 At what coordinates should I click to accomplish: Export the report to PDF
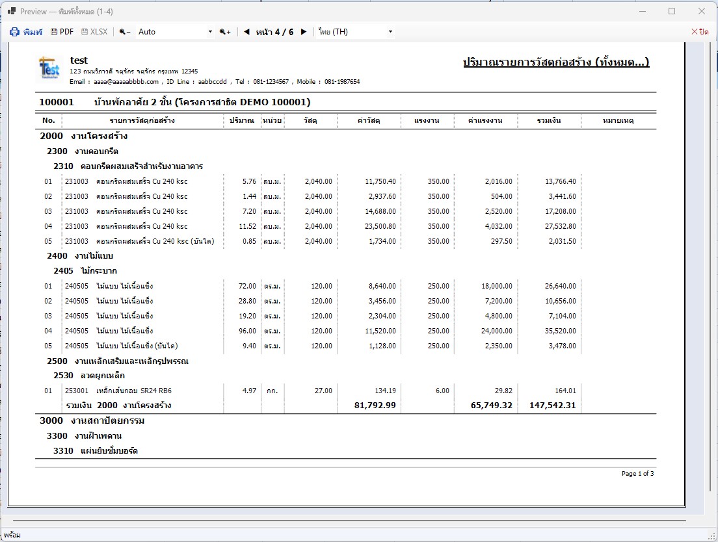(62, 32)
